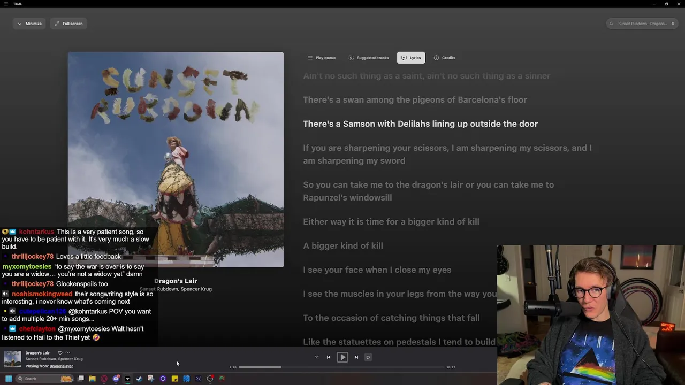Clear the search field with the X

[x=673, y=24]
